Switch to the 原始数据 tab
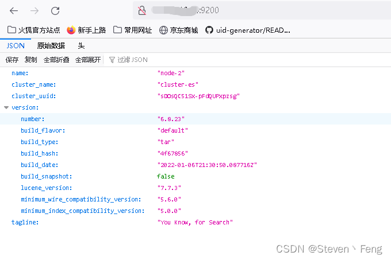 click(x=51, y=46)
